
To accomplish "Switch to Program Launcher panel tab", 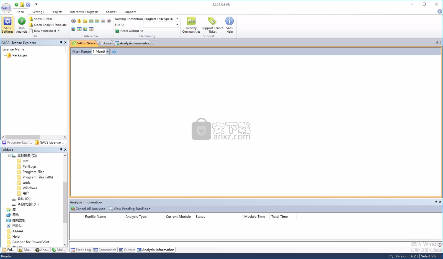I will tap(17, 143).
